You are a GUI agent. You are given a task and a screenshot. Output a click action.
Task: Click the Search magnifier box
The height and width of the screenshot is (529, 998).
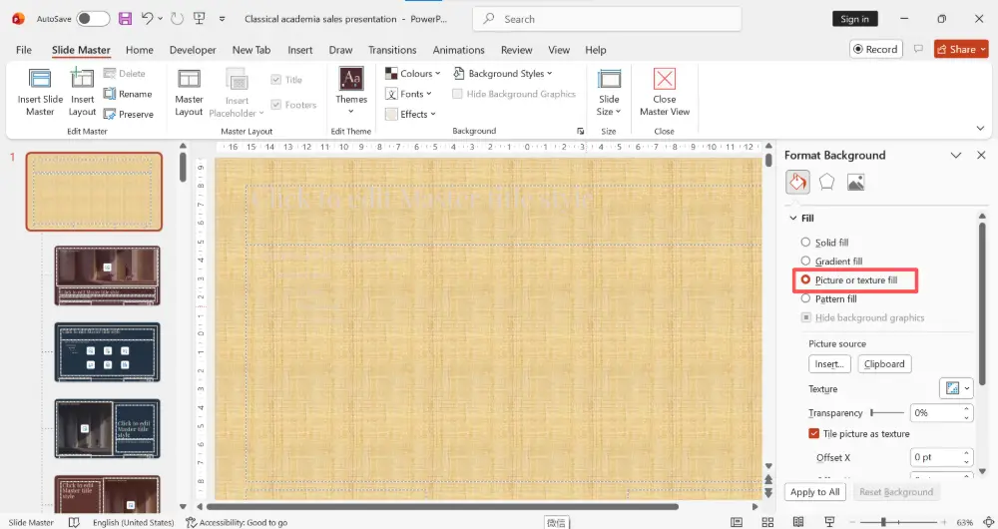607,19
